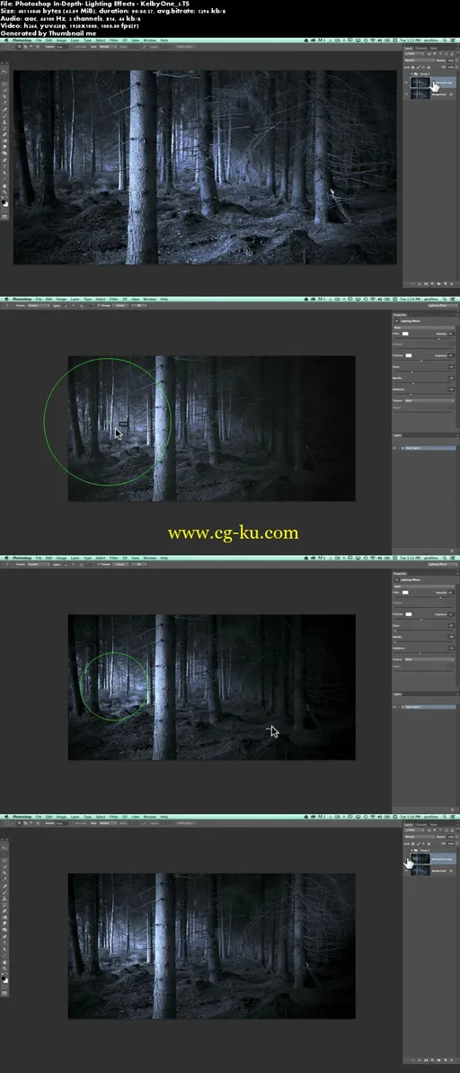Image resolution: width=460 pixels, height=1073 pixels.
Task: Click Group 1 folder icon in first screenshot
Action: pos(415,73)
